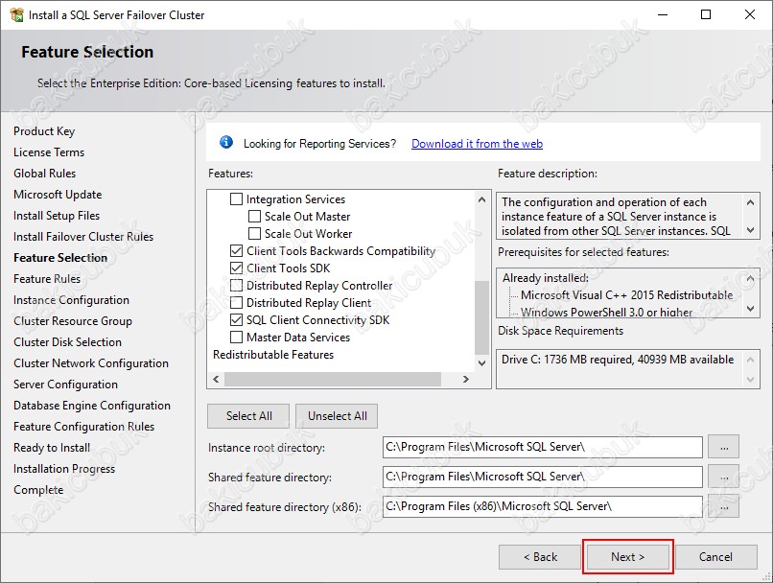
Task: Select the Install Setup Files step
Action: pyautogui.click(x=57, y=216)
